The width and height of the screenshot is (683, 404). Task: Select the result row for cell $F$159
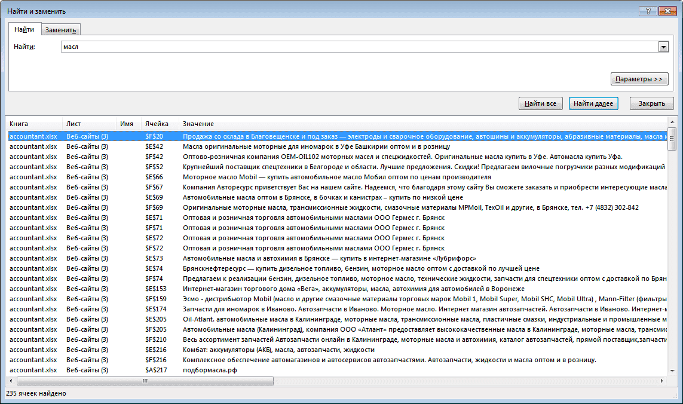click(337, 299)
